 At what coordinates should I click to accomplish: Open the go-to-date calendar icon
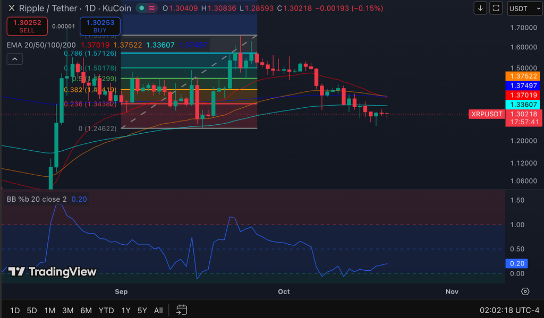coord(182,310)
